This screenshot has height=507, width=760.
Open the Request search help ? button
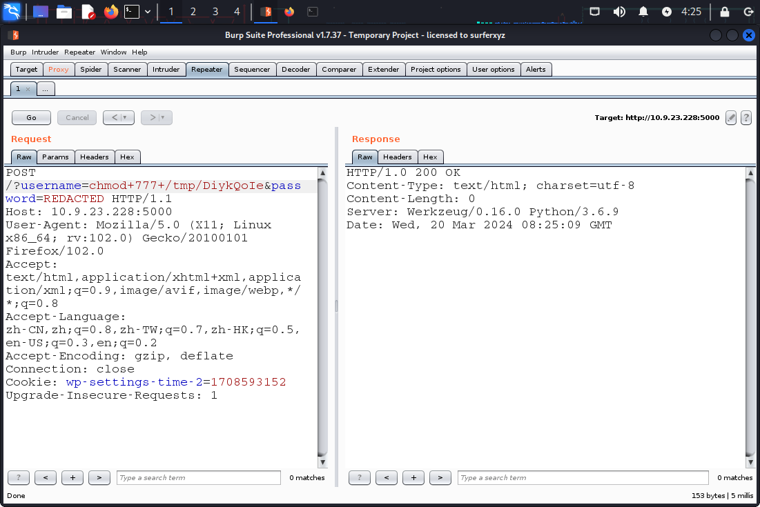pos(19,477)
